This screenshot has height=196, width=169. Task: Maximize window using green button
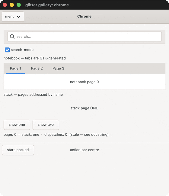click(19, 5)
